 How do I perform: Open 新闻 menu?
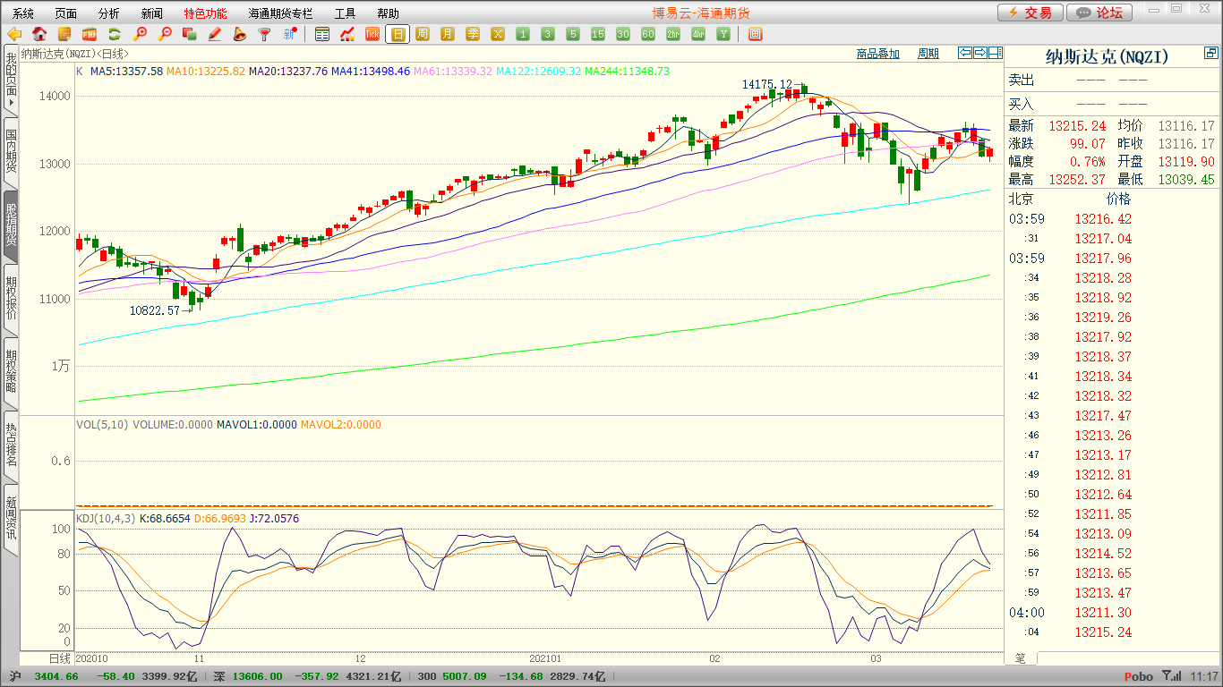click(152, 13)
